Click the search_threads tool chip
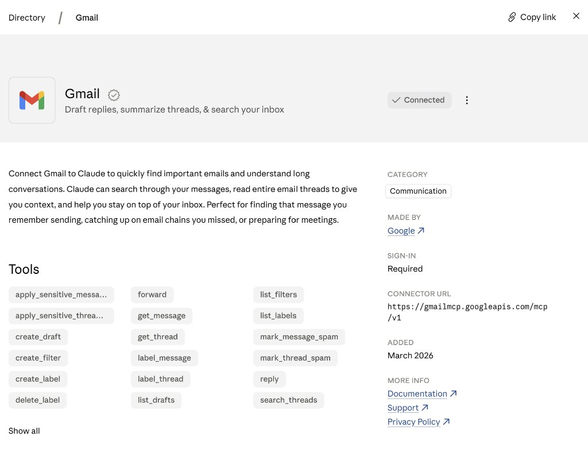The width and height of the screenshot is (588, 449). click(x=288, y=400)
